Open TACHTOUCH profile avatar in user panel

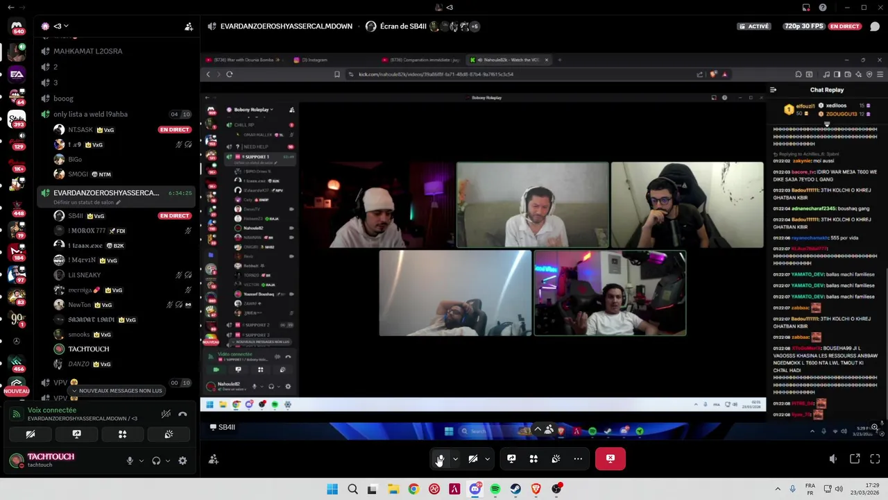(x=17, y=460)
